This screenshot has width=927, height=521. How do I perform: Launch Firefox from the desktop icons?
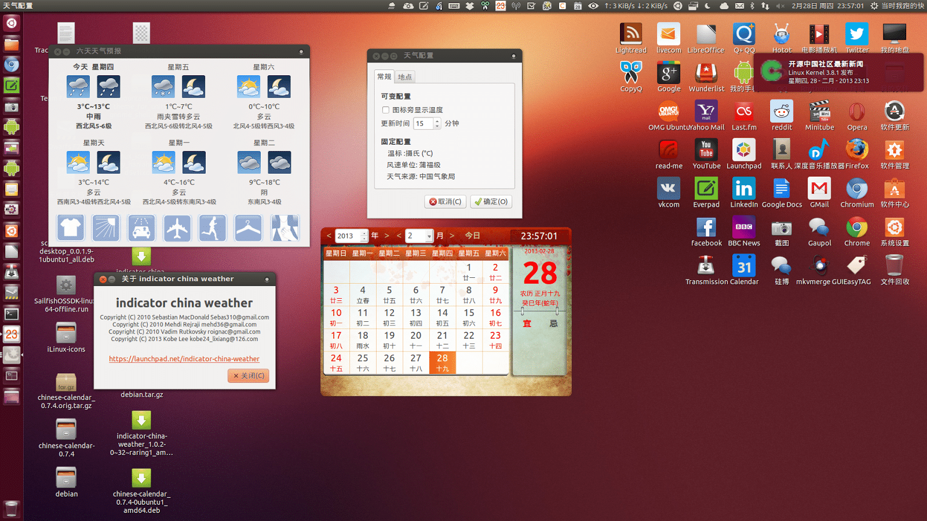857,154
